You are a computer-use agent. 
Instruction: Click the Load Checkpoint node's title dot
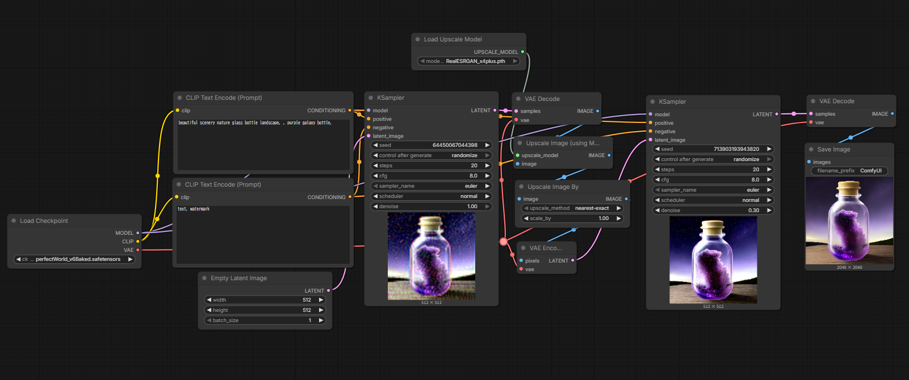coord(14,221)
